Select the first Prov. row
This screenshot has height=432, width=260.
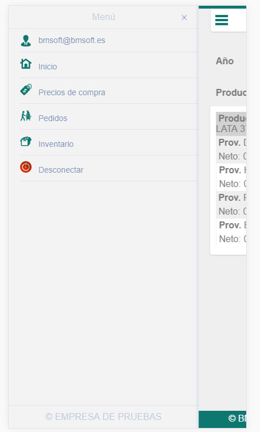(x=231, y=149)
